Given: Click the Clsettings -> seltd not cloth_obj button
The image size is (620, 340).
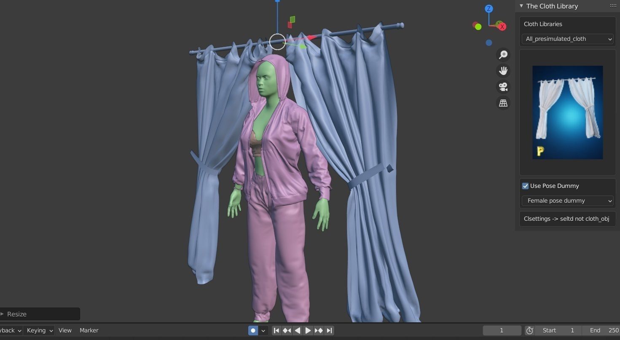Looking at the screenshot, I should pos(568,219).
